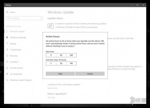Click the For developers icon

tap(7, 74)
